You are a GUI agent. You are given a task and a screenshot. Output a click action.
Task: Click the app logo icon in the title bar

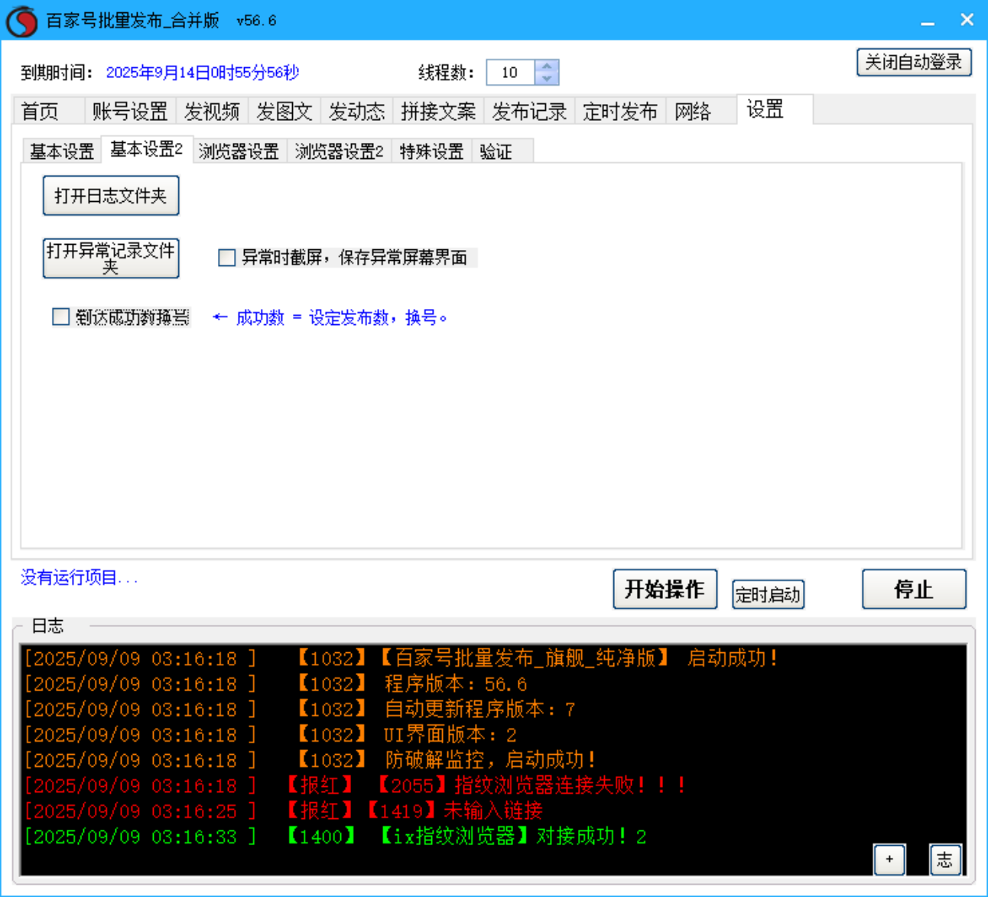pyautogui.click(x=21, y=19)
